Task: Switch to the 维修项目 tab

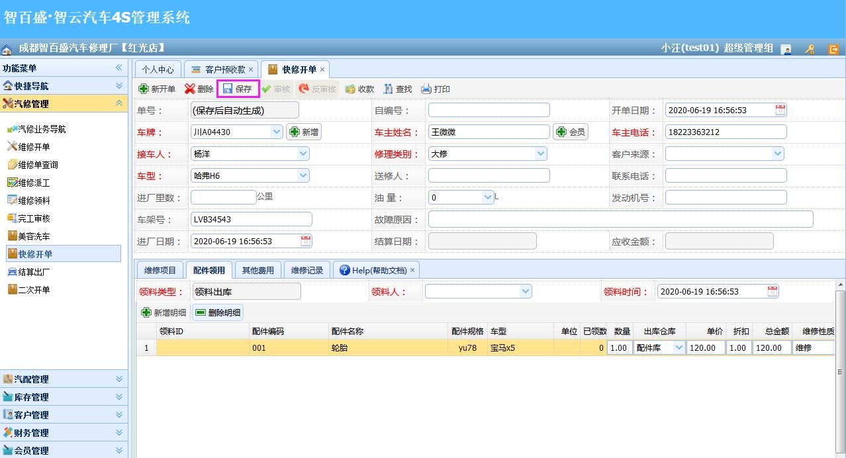Action: (161, 269)
